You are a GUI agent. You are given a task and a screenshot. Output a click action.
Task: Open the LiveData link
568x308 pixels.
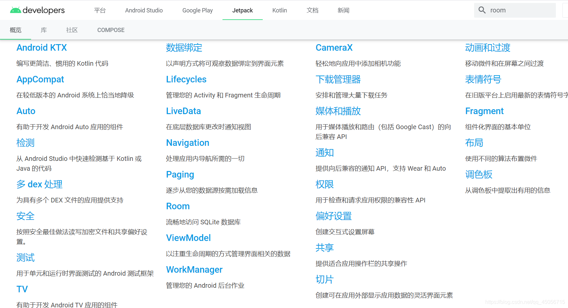coord(184,111)
